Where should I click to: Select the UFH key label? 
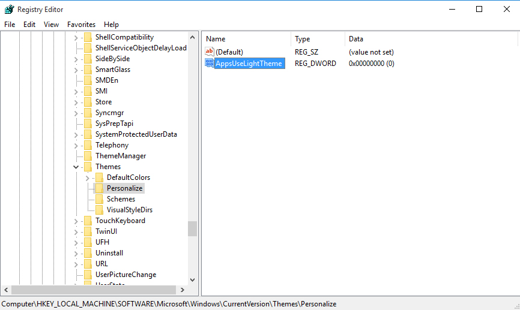102,242
